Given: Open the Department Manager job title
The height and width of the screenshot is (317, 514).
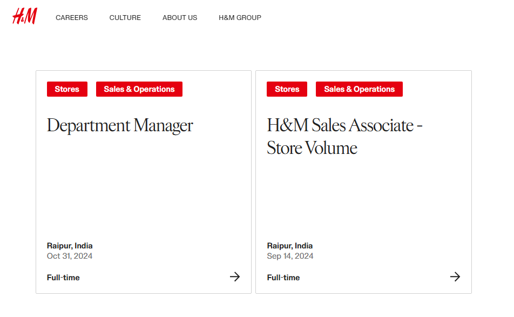Looking at the screenshot, I should tap(120, 125).
